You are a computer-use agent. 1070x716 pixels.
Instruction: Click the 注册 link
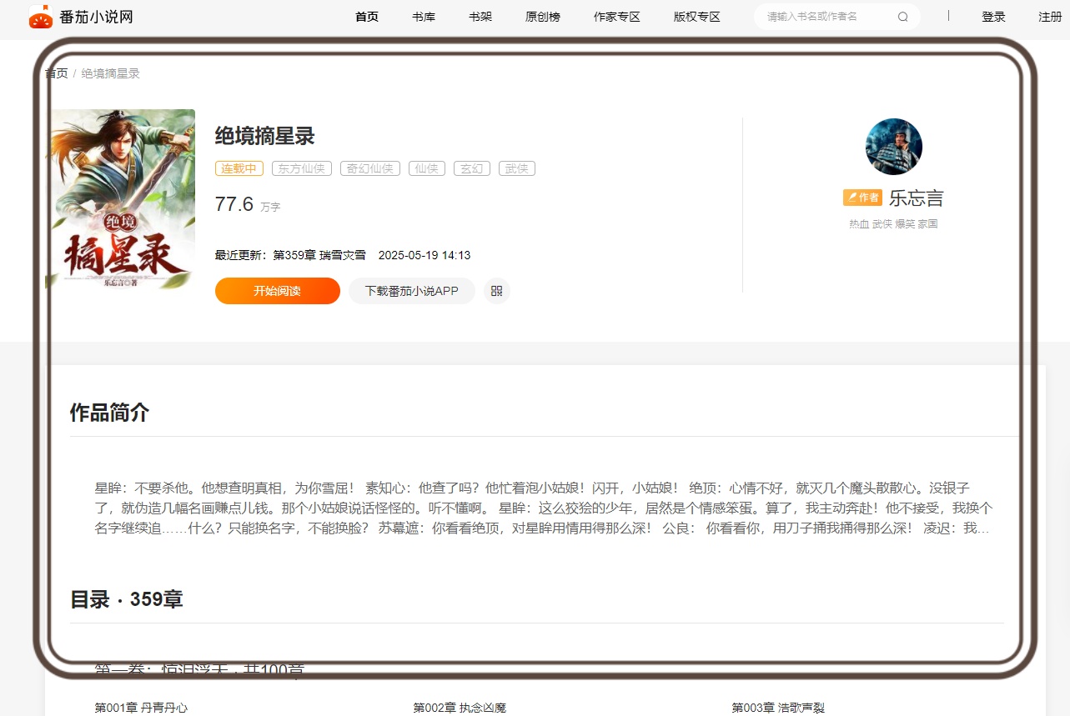(1049, 17)
